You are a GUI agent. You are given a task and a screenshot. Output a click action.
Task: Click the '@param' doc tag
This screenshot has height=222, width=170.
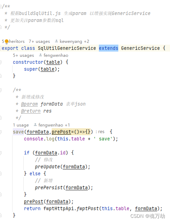[29, 104]
